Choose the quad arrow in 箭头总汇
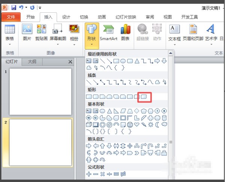 click(x=130, y=146)
